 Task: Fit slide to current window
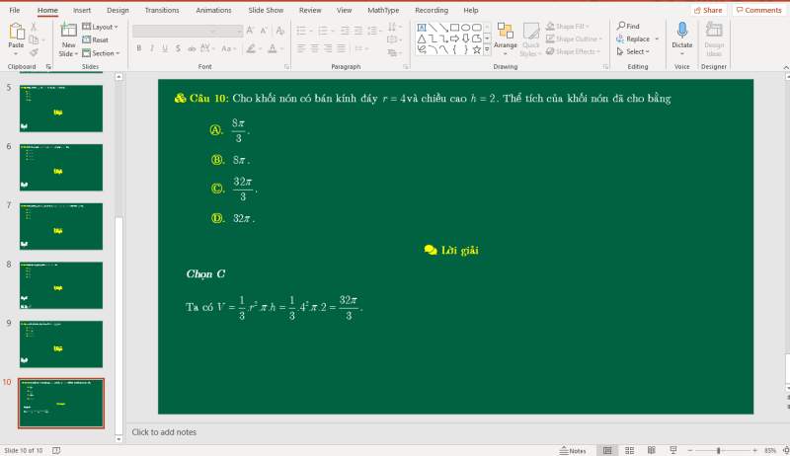(x=786, y=450)
